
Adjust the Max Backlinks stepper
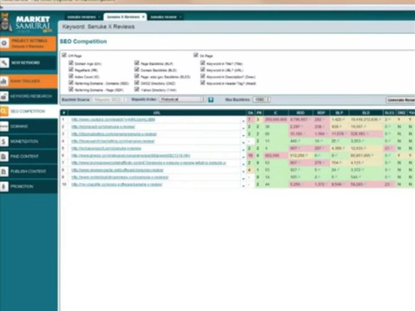click(x=268, y=100)
